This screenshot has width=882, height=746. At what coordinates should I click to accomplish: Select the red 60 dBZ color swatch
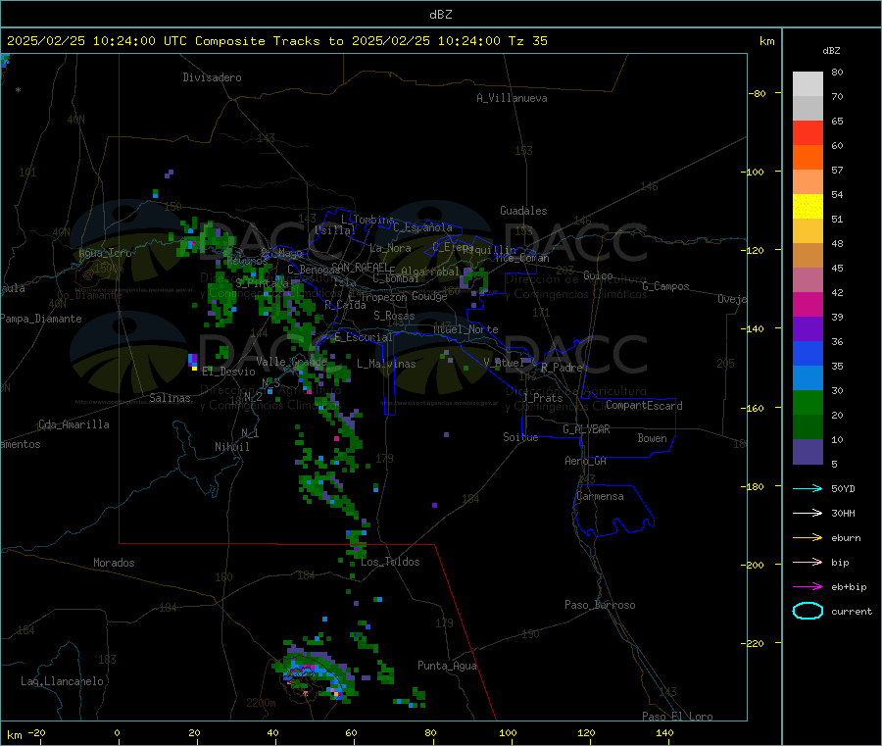click(808, 132)
